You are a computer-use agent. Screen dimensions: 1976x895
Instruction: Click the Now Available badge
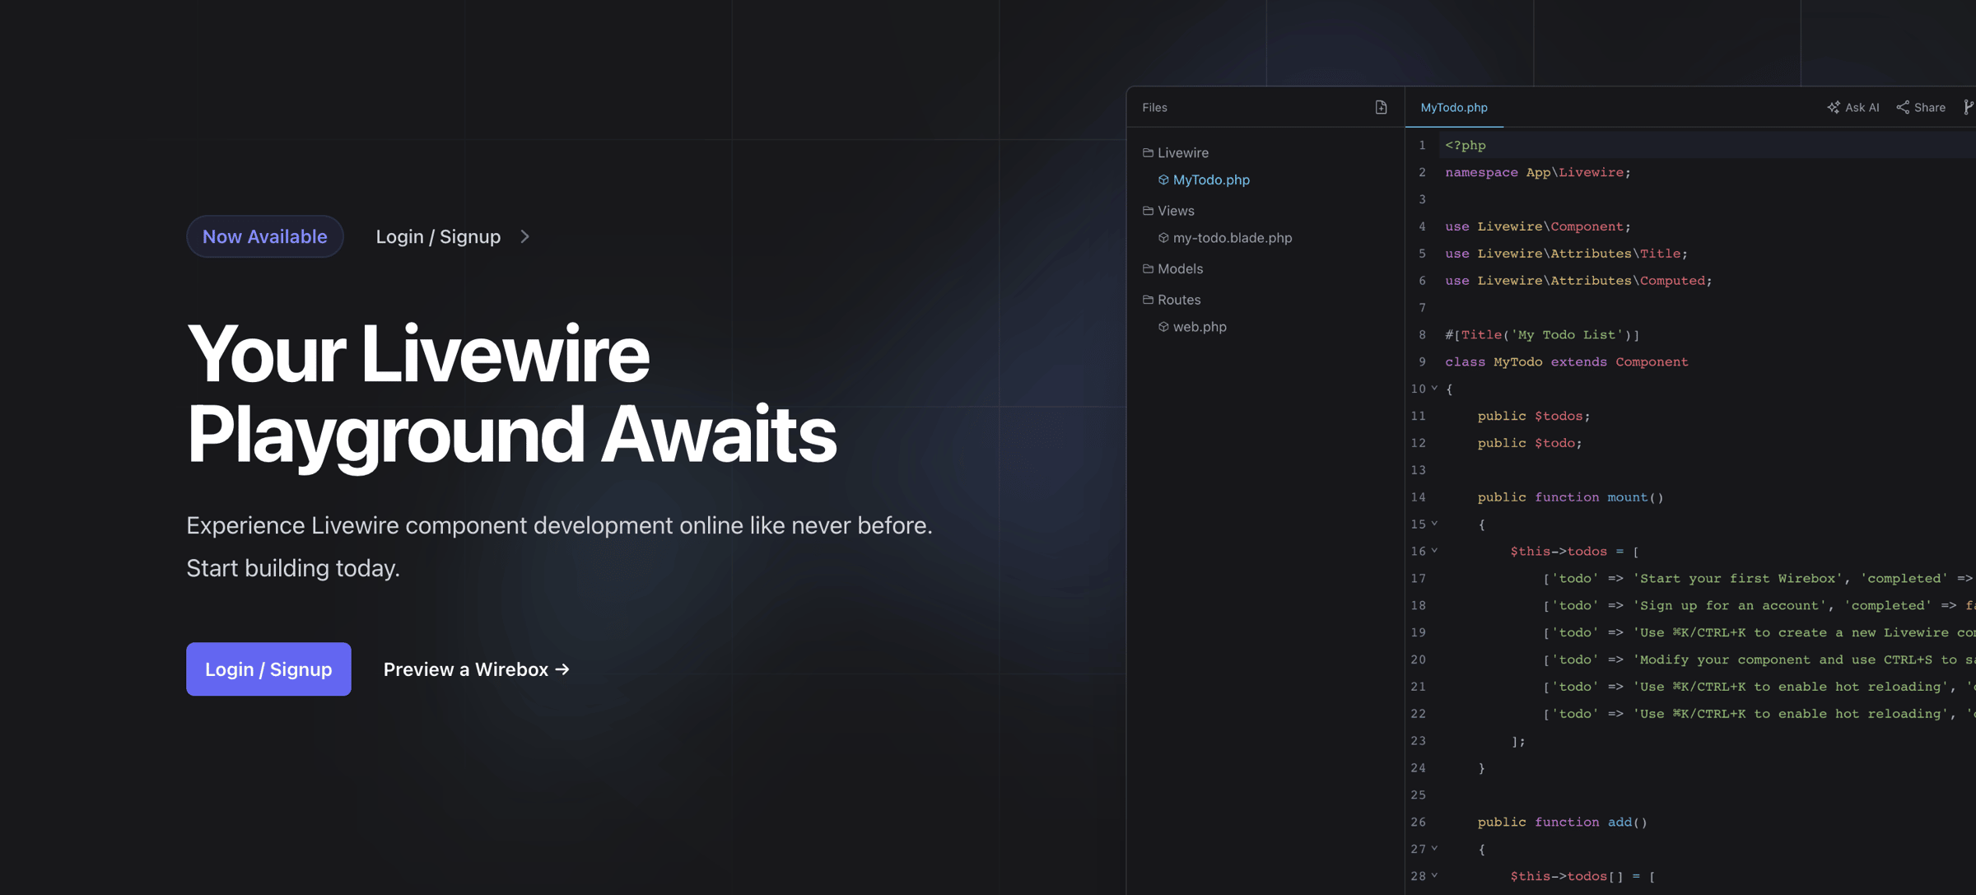pyautogui.click(x=264, y=236)
